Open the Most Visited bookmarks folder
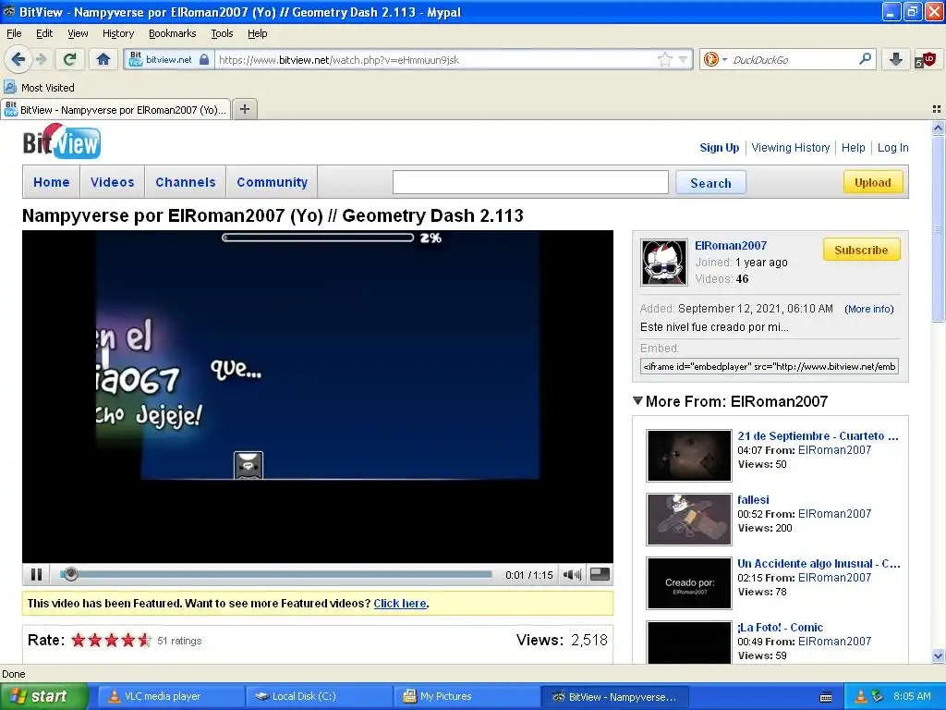 (x=40, y=88)
